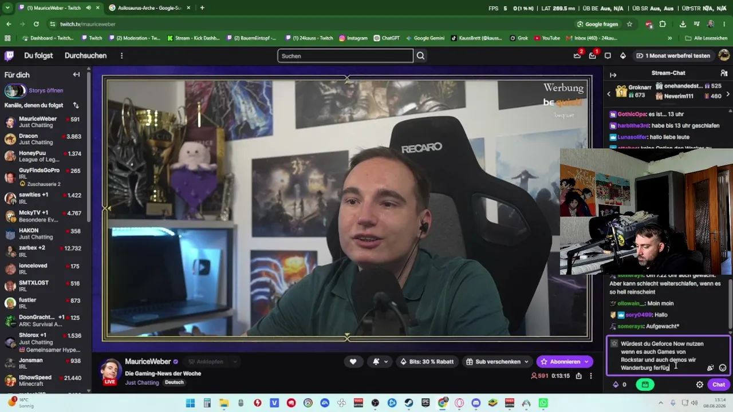Open the Twitch top nav more menu
This screenshot has height=412, width=733.
tap(121, 56)
